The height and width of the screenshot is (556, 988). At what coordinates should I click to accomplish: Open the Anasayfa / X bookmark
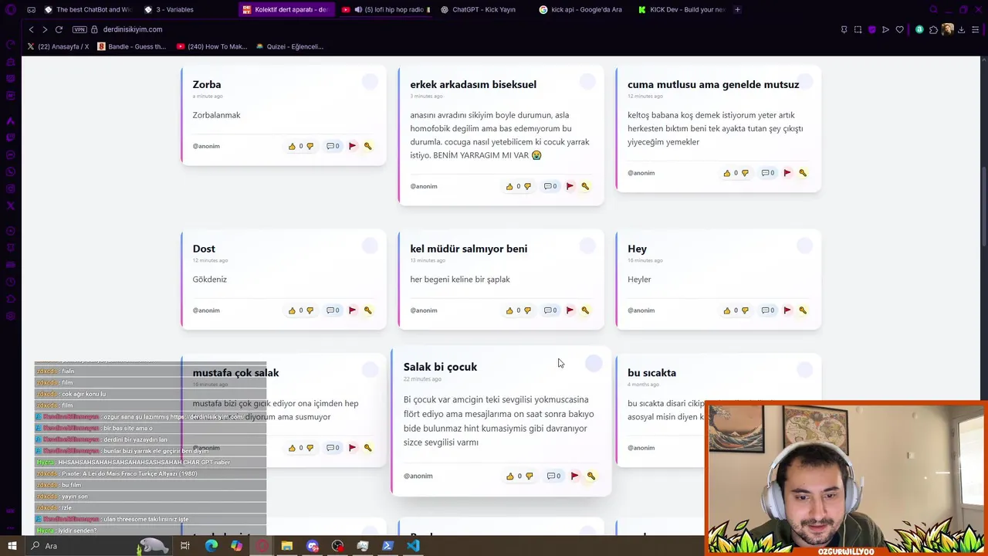click(x=58, y=46)
